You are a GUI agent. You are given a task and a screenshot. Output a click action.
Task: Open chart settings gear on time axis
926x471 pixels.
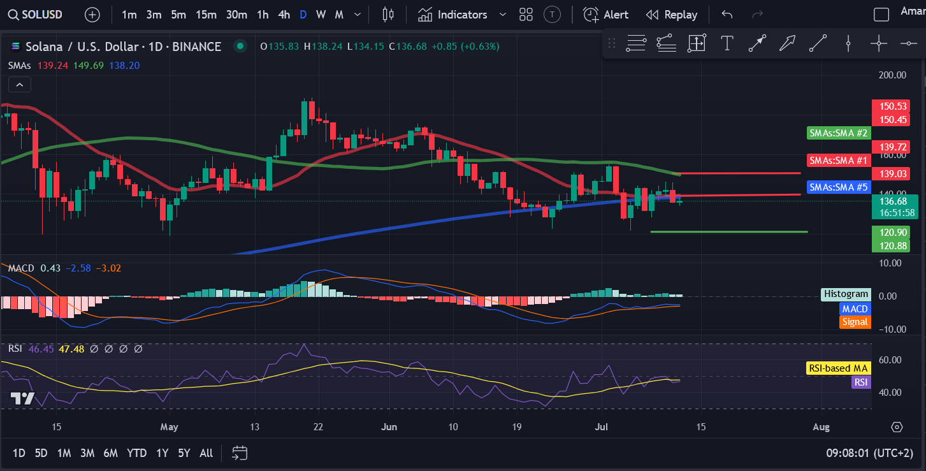[x=897, y=427]
